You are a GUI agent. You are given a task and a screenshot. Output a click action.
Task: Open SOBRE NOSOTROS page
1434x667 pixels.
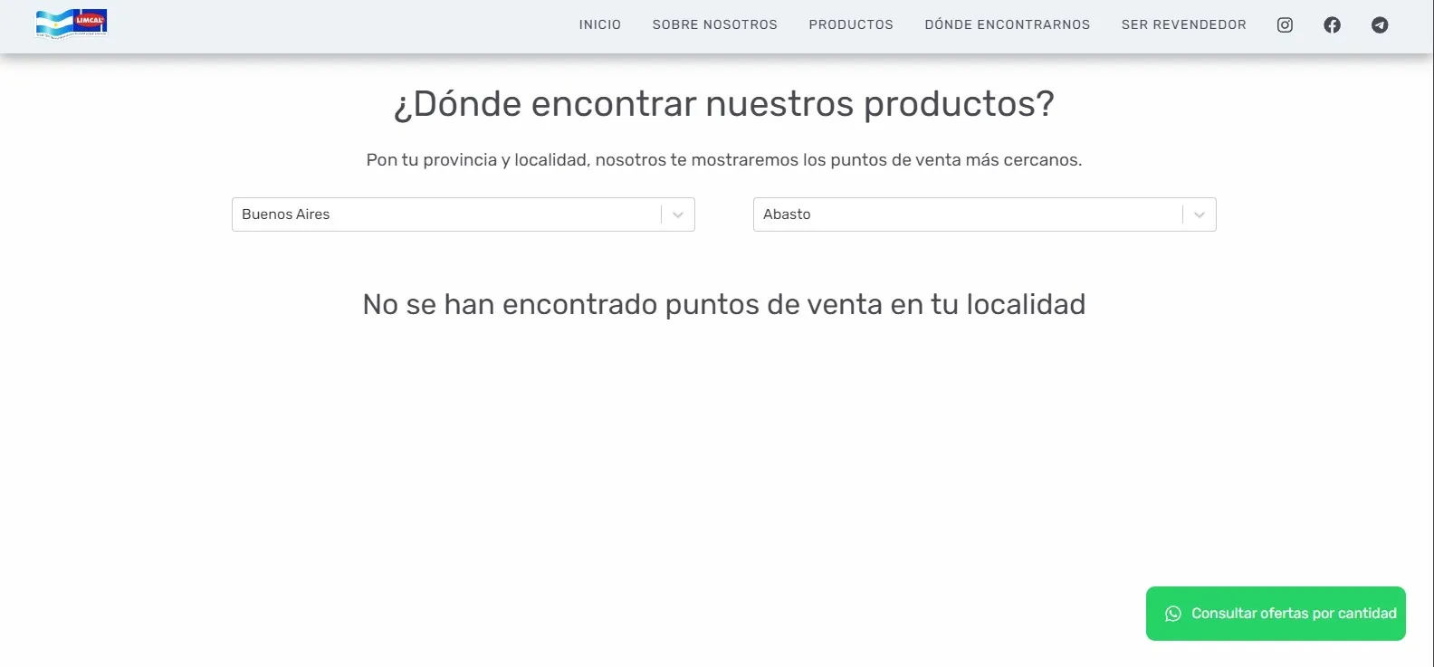pos(715,25)
